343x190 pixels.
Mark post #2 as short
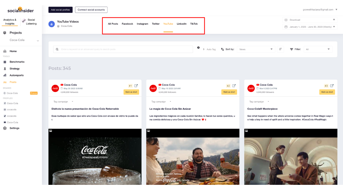[229, 92]
